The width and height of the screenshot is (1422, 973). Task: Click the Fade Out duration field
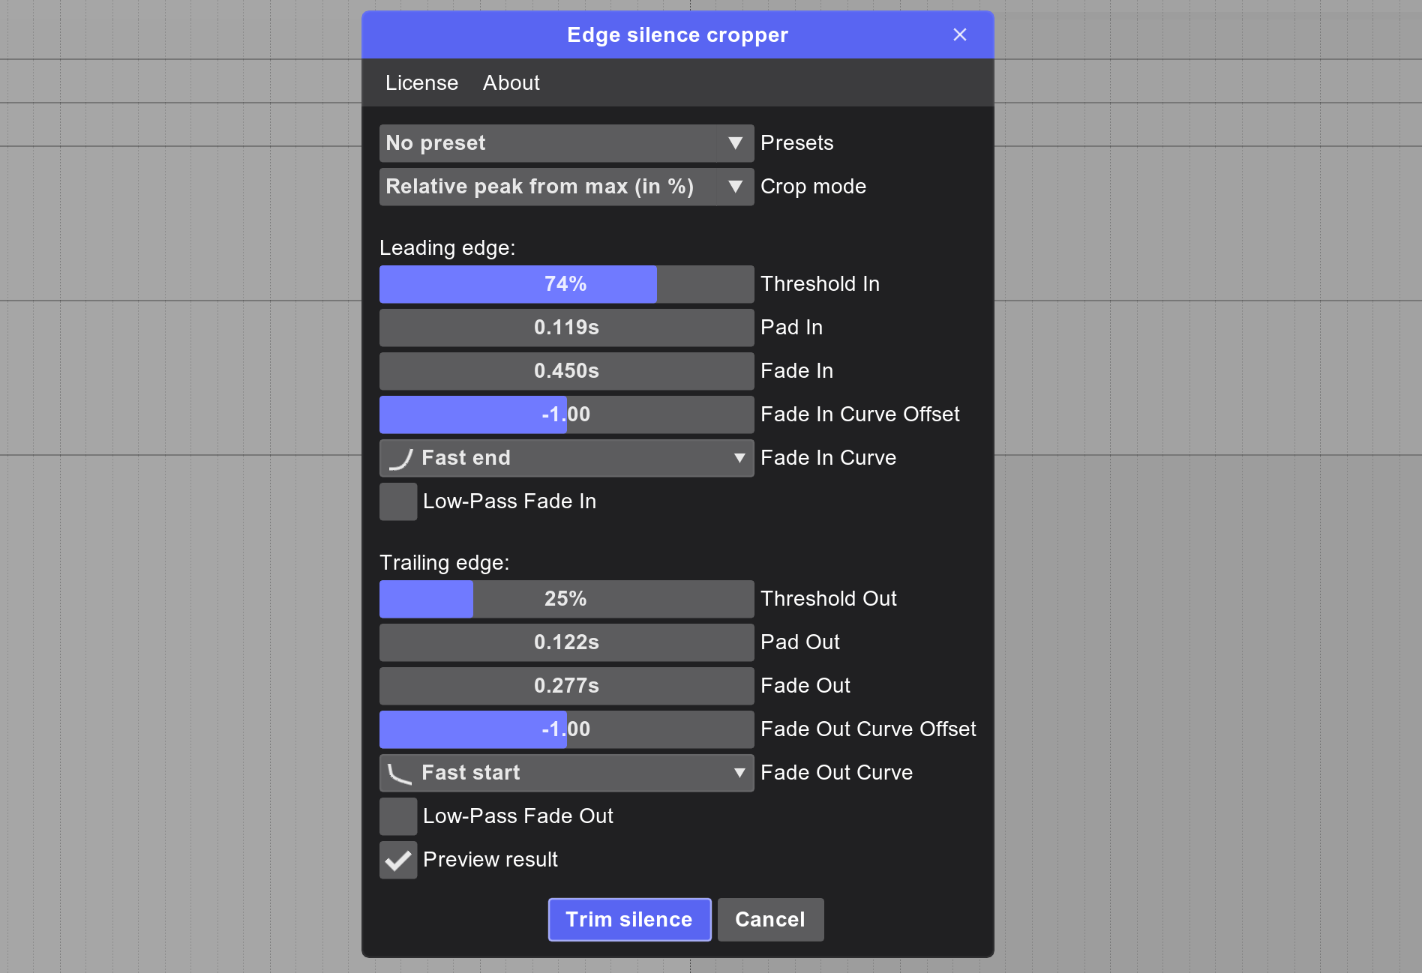pos(566,686)
